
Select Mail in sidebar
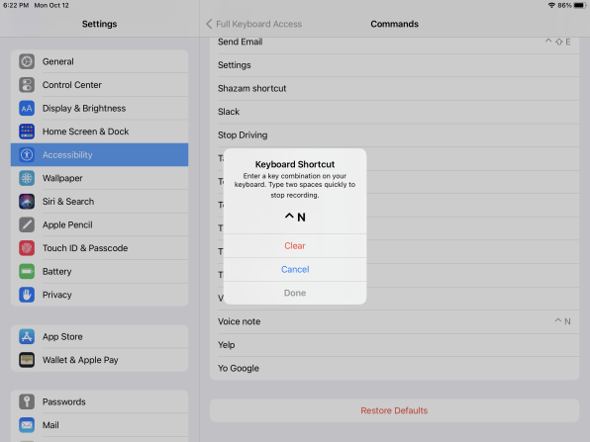click(x=99, y=425)
